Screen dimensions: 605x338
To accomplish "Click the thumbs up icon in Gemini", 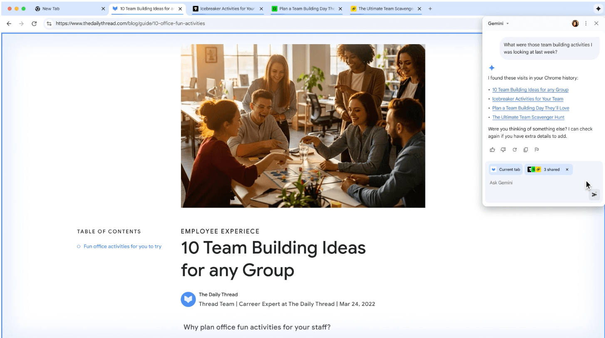I will 492,150.
